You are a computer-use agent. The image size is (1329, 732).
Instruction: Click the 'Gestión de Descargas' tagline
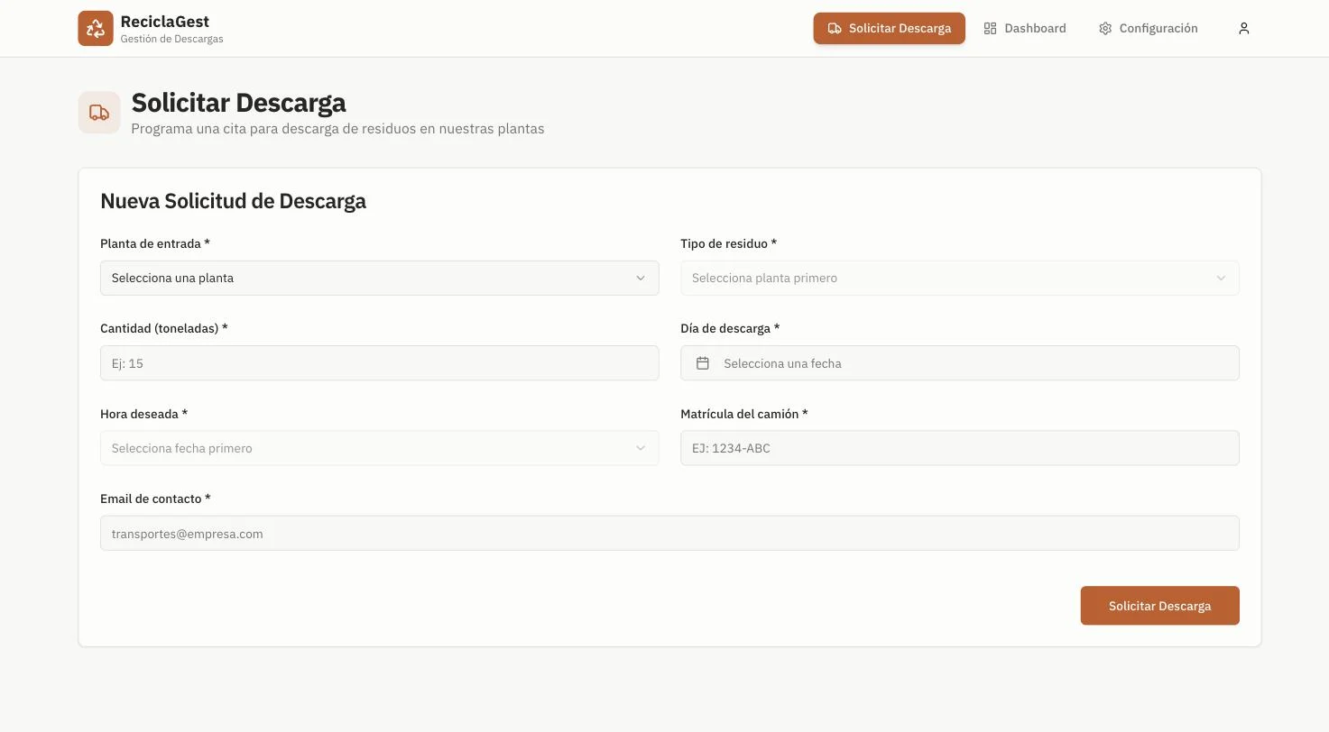click(x=172, y=40)
